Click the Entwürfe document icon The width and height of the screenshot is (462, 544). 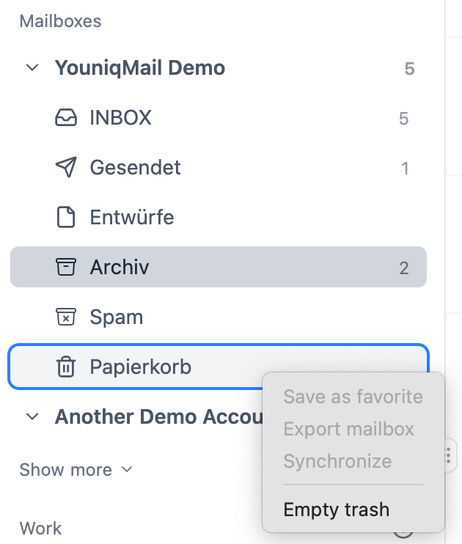pyautogui.click(x=66, y=218)
